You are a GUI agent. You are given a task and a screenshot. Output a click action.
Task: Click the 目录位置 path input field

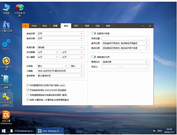point(126,39)
